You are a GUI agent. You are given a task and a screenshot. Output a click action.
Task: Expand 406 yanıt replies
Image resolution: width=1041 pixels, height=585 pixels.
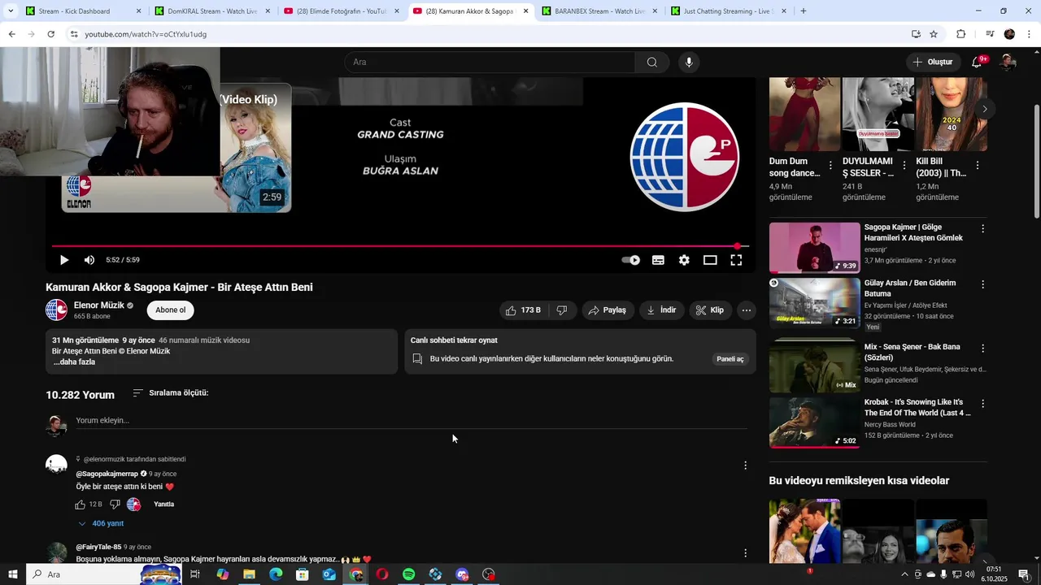coord(101,524)
